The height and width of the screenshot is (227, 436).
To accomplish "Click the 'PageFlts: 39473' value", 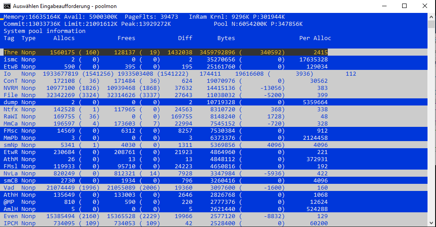I will pyautogui.click(x=151, y=17).
